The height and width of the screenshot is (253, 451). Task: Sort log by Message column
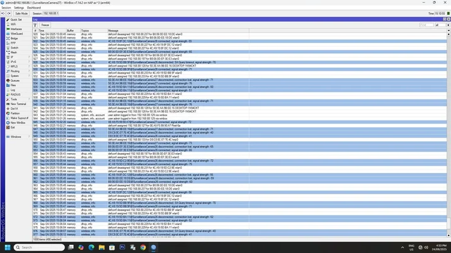click(178, 31)
